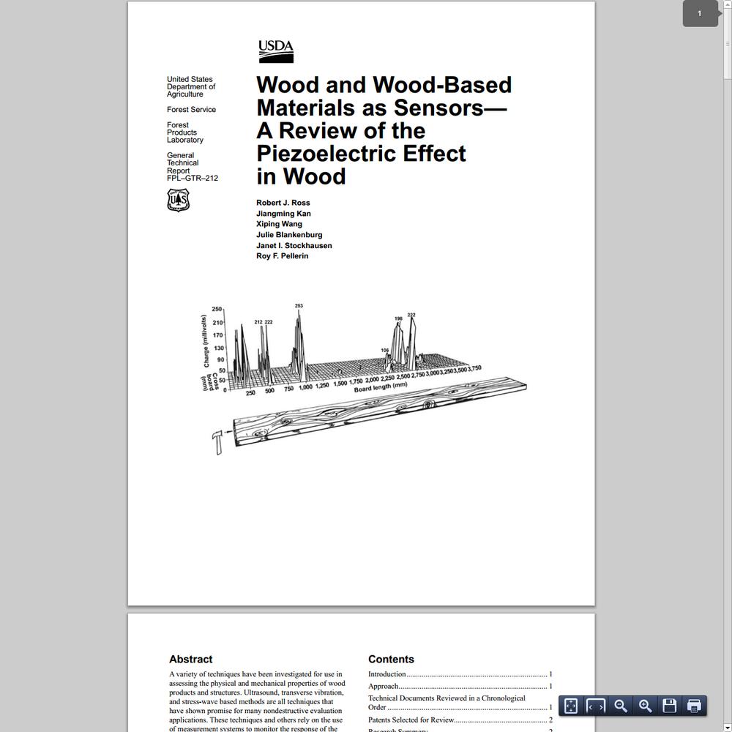This screenshot has width=732, height=732.
Task: Click the author name "Robert J. Ross"
Action: point(283,203)
